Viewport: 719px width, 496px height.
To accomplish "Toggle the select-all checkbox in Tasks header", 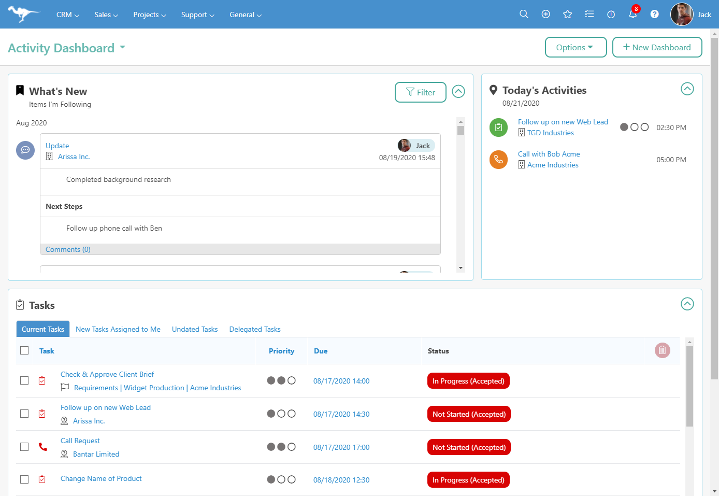I will (24, 350).
